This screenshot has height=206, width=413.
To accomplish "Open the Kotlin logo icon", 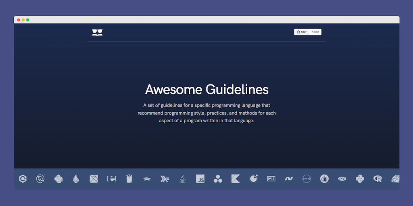I will (x=236, y=179).
